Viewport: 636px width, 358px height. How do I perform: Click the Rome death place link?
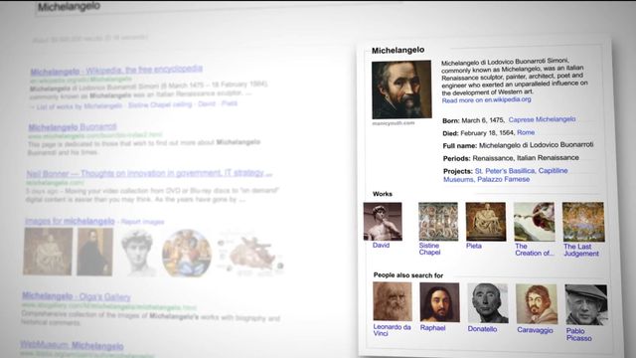point(526,132)
